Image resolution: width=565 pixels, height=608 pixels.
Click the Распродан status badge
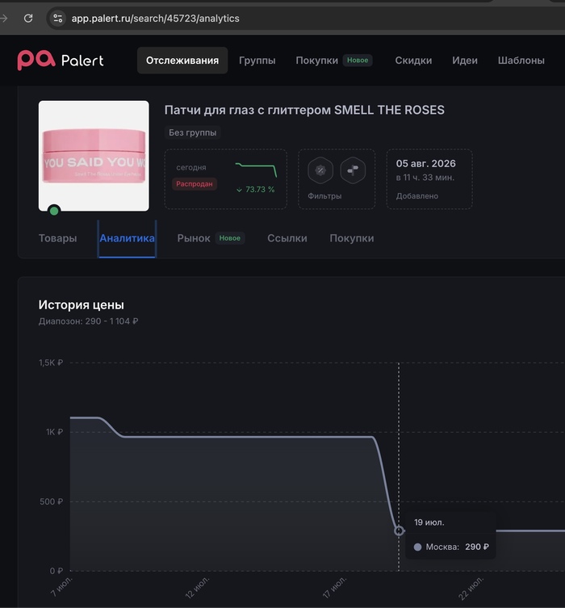tap(195, 184)
